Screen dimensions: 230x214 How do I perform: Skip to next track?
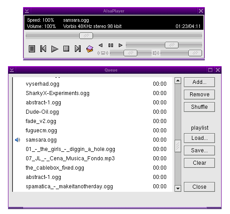coord(78,48)
